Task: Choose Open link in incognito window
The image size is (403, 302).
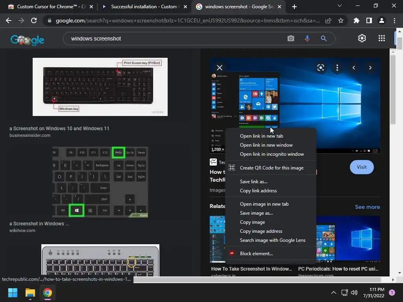Action: point(271,154)
